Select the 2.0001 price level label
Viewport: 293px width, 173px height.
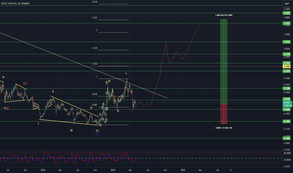[x=287, y=13]
